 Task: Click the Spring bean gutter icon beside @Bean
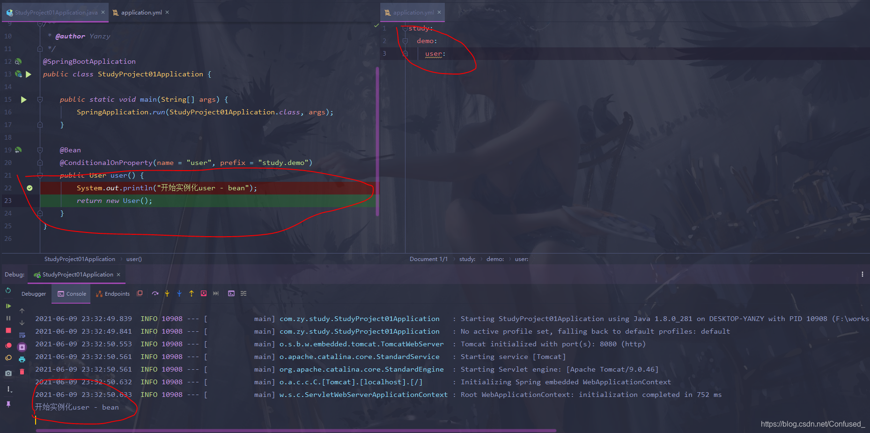point(18,150)
